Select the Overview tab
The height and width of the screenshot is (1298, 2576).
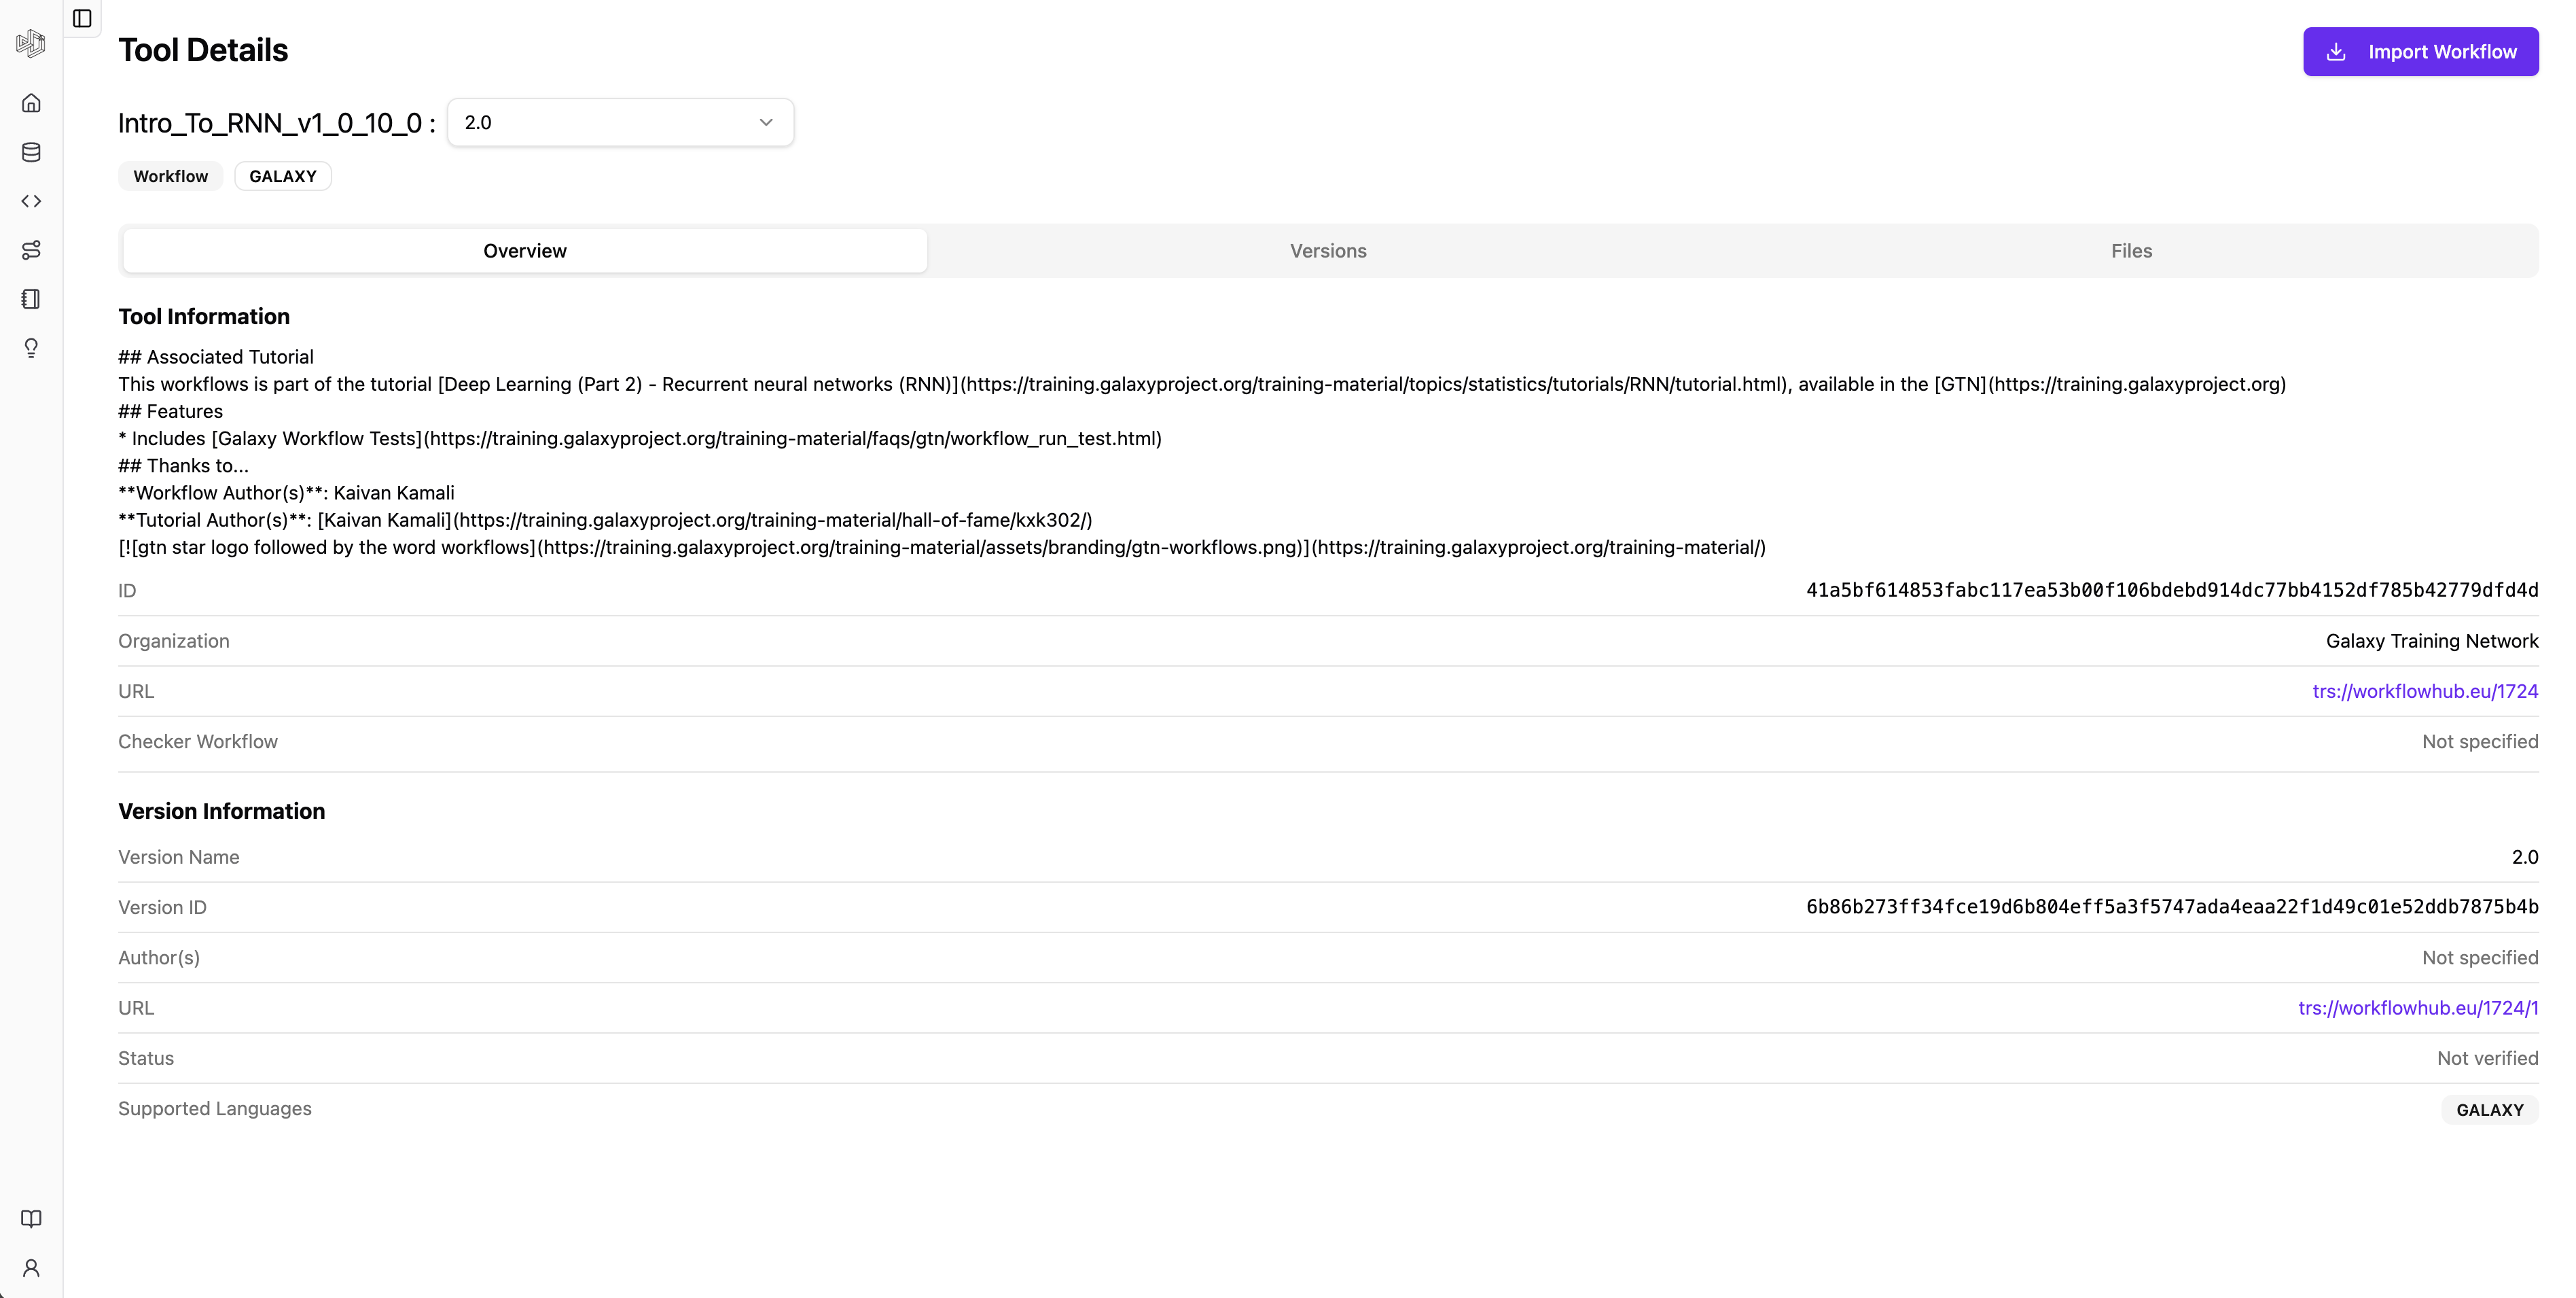click(x=525, y=251)
